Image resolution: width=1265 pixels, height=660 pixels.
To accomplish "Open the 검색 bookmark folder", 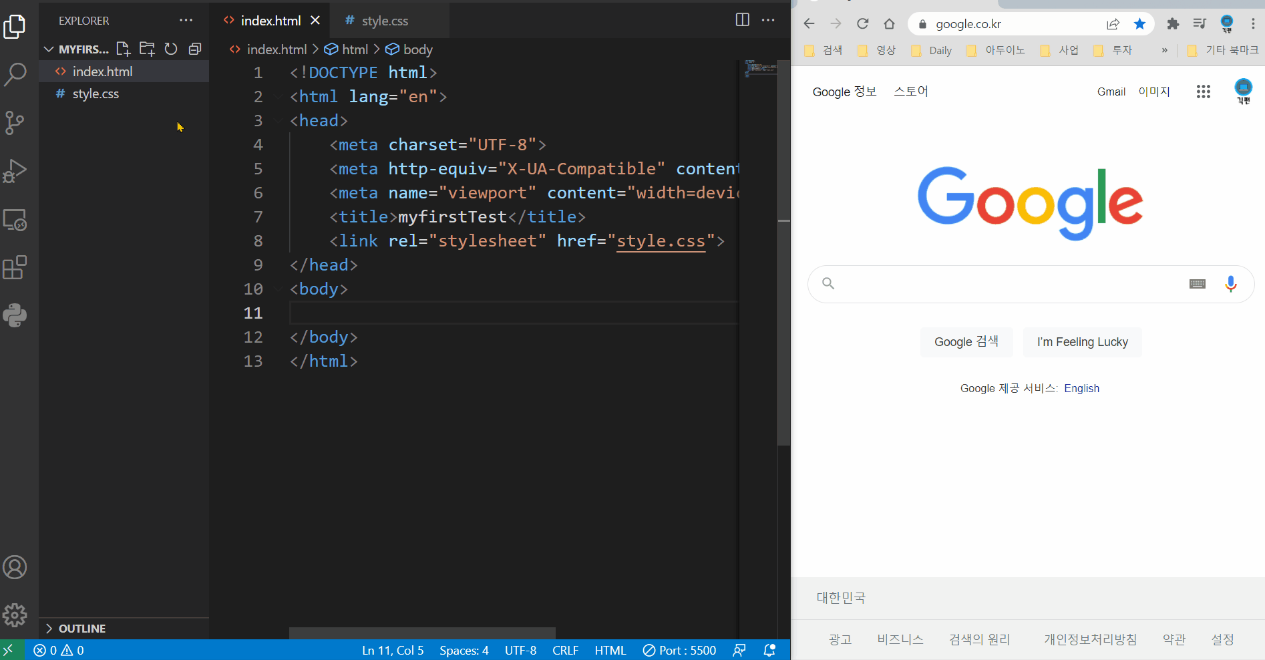I will point(824,50).
